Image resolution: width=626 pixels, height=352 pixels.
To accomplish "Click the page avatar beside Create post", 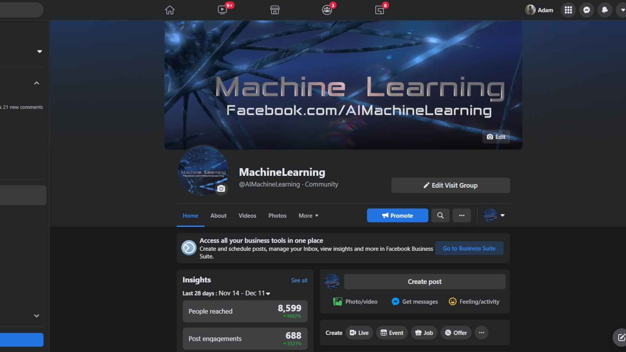I will coord(332,282).
